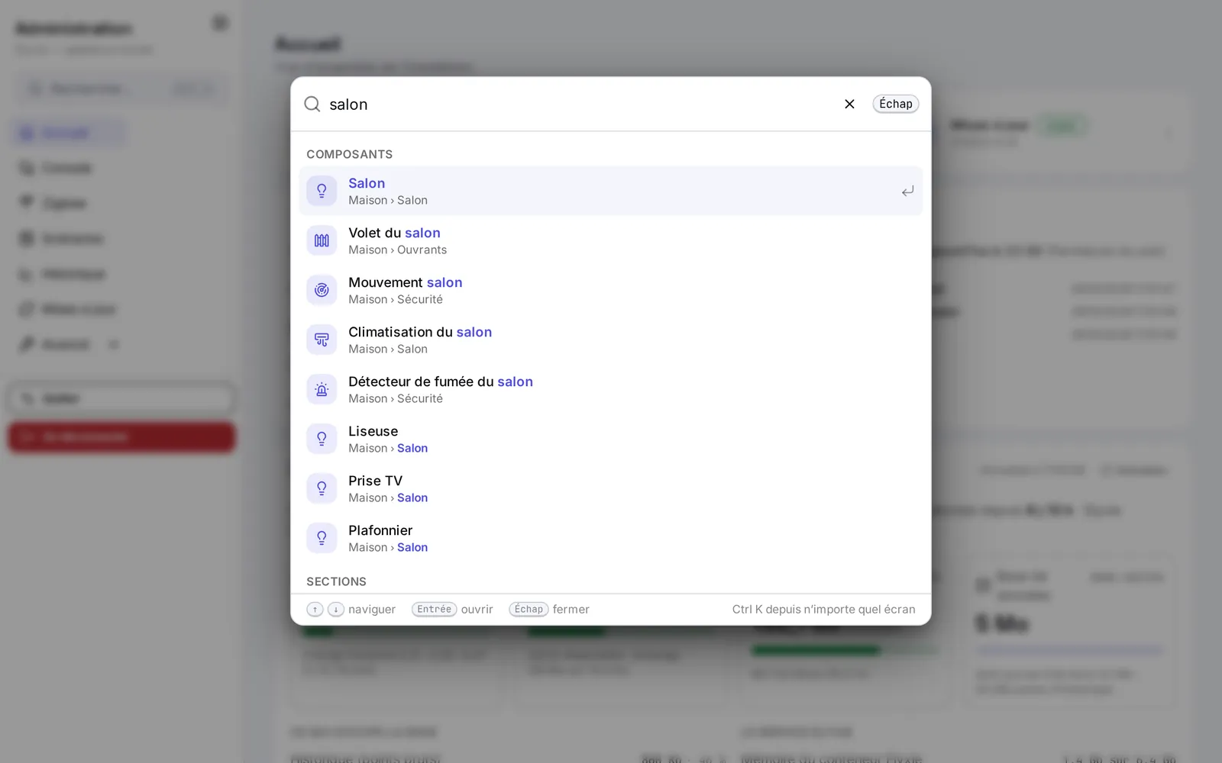
Task: Focus the search field containing "salon"
Action: tap(580, 104)
